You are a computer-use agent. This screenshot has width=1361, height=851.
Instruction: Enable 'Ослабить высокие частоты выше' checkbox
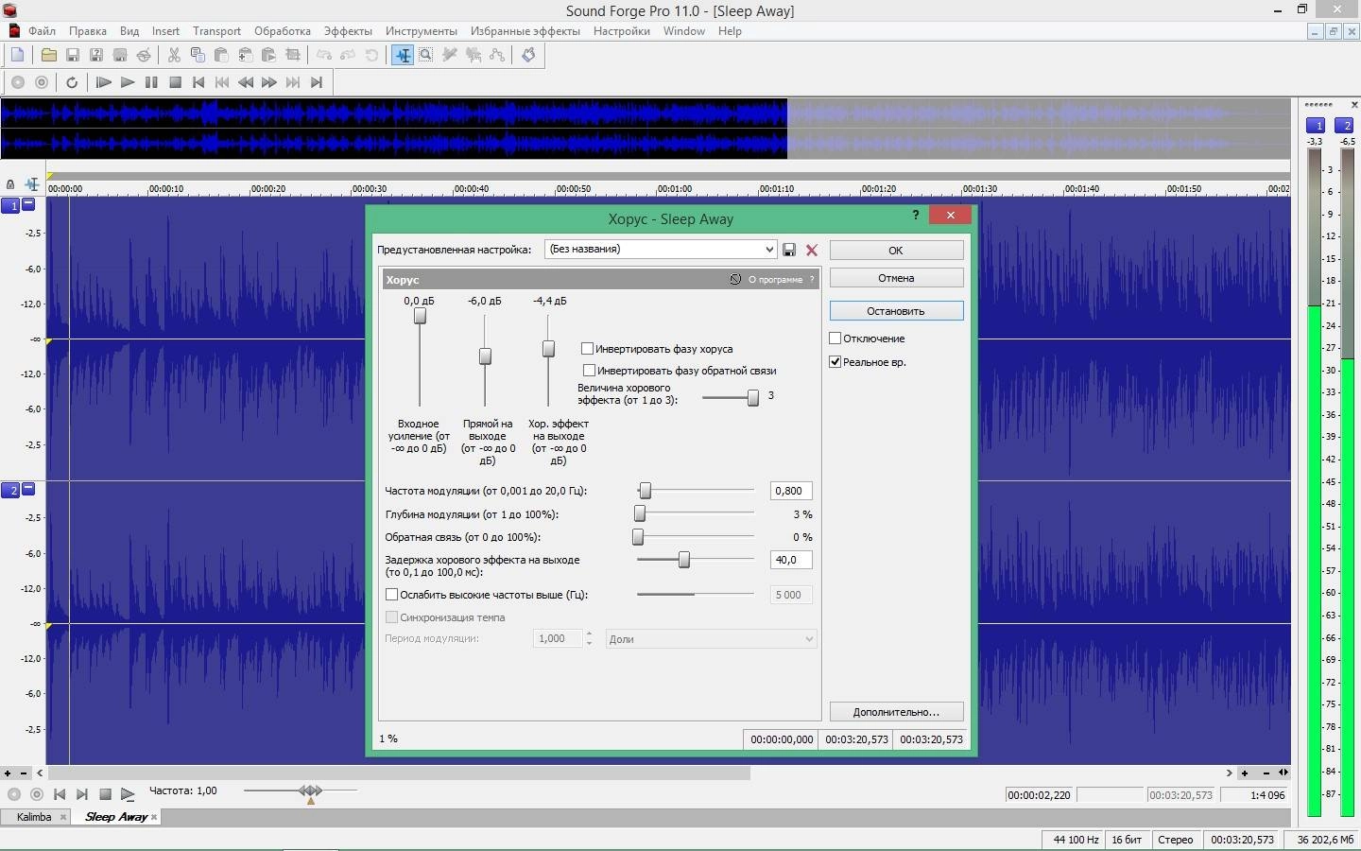pos(391,594)
